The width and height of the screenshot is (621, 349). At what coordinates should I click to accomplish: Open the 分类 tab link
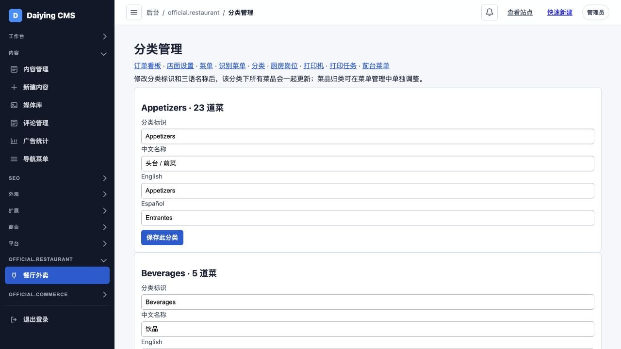click(258, 66)
